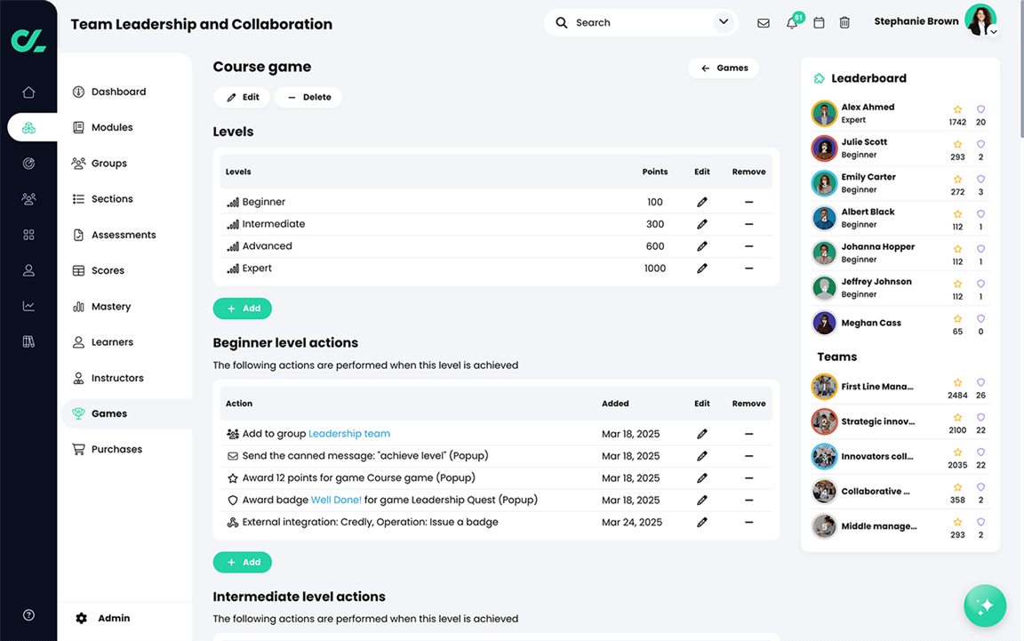
Task: Open the people groups icon in the sidebar
Action: (x=28, y=198)
